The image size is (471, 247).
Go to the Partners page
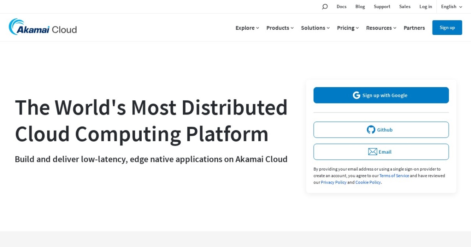click(414, 27)
